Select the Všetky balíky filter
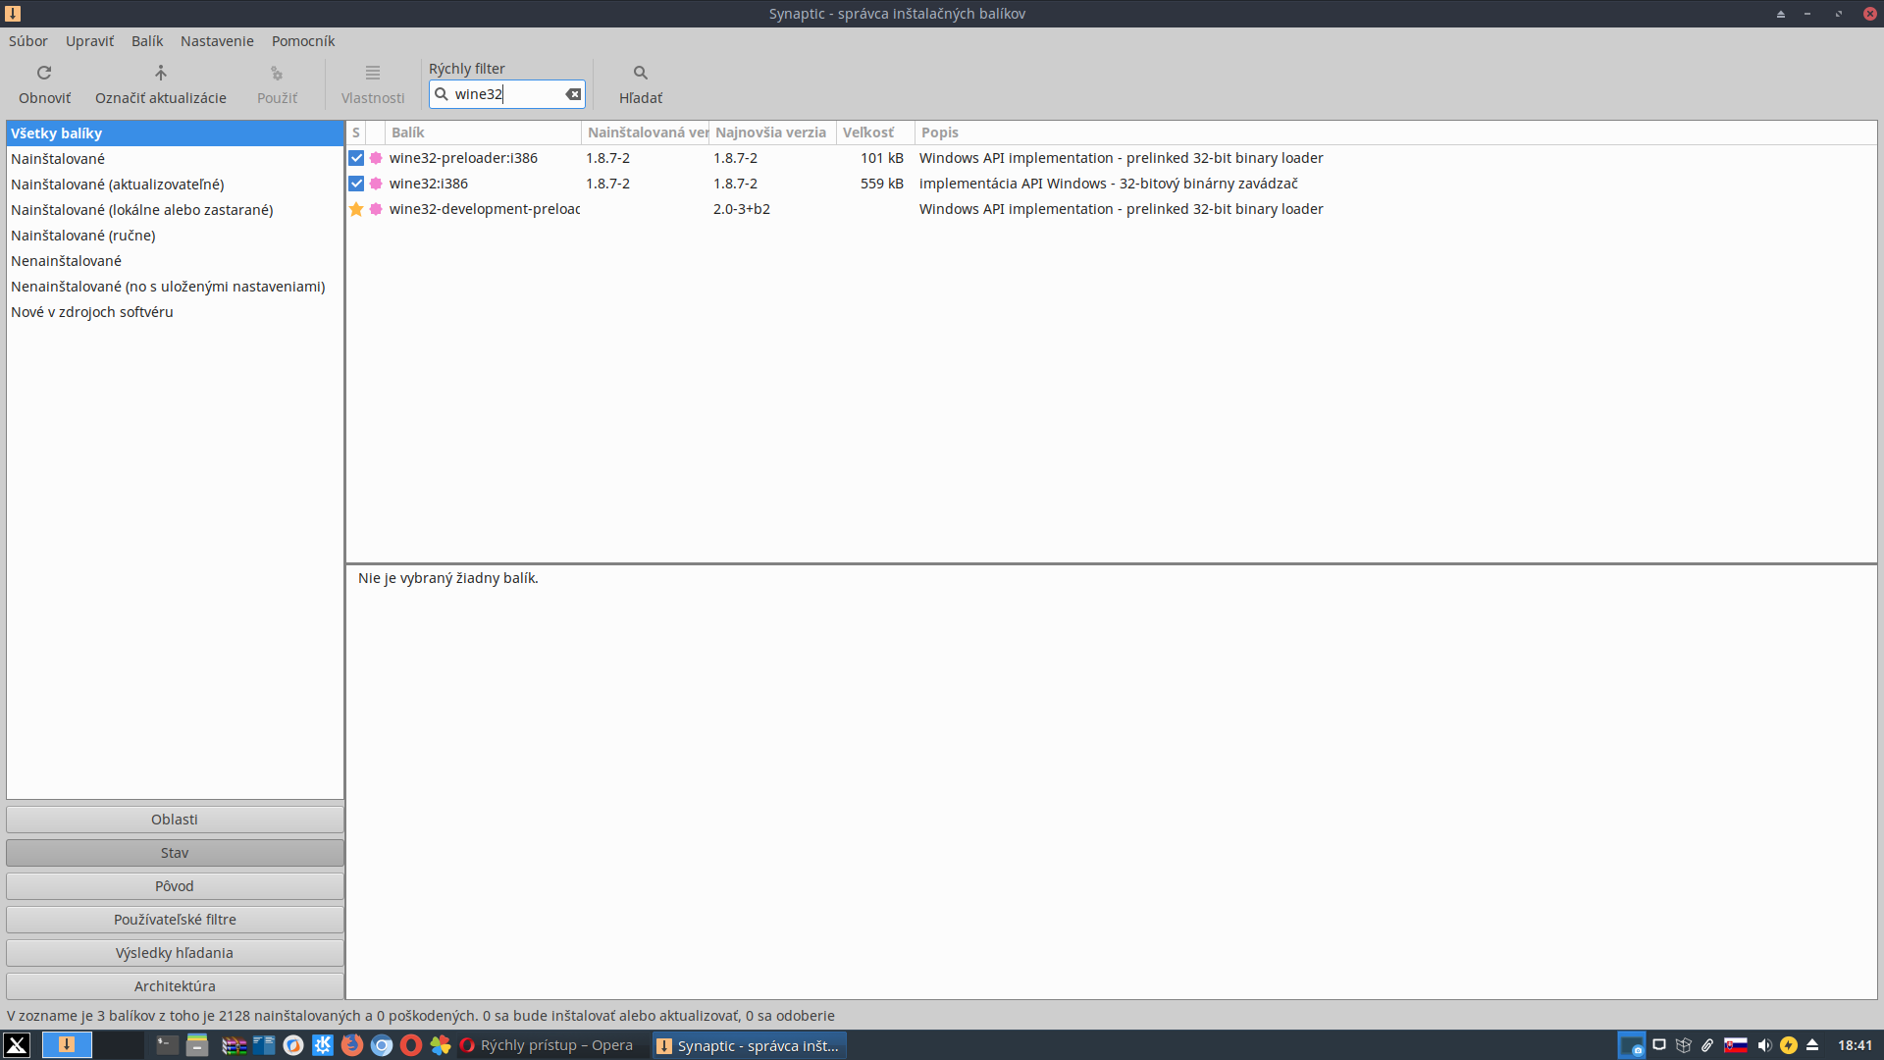 [175, 133]
